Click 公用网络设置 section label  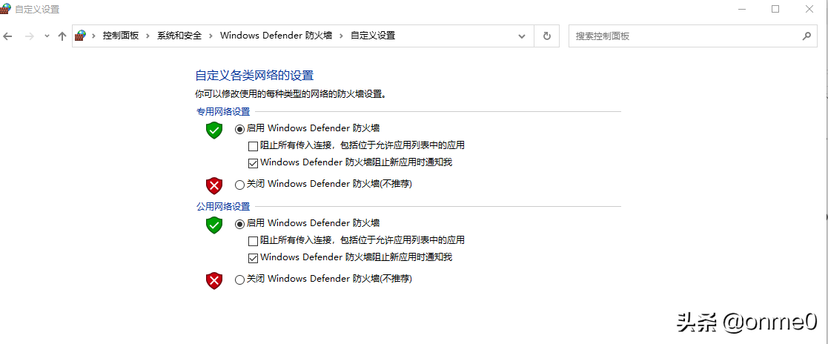(x=223, y=207)
